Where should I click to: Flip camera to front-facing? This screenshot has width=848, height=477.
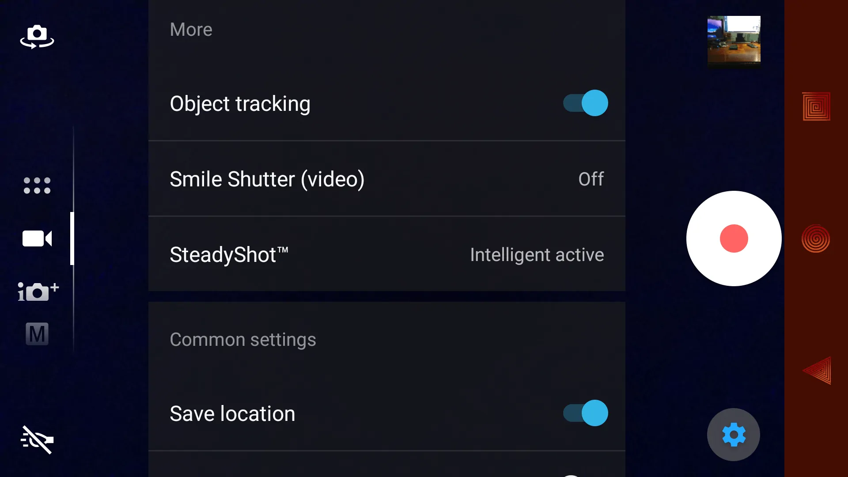click(x=37, y=37)
